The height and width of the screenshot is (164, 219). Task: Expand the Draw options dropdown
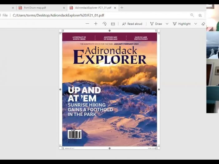[x=167, y=24]
